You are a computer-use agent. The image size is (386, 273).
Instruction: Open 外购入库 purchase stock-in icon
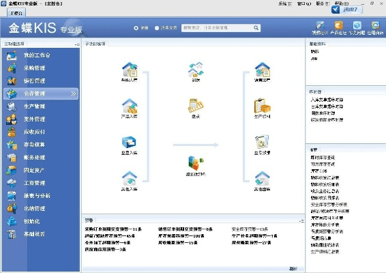coord(130,72)
